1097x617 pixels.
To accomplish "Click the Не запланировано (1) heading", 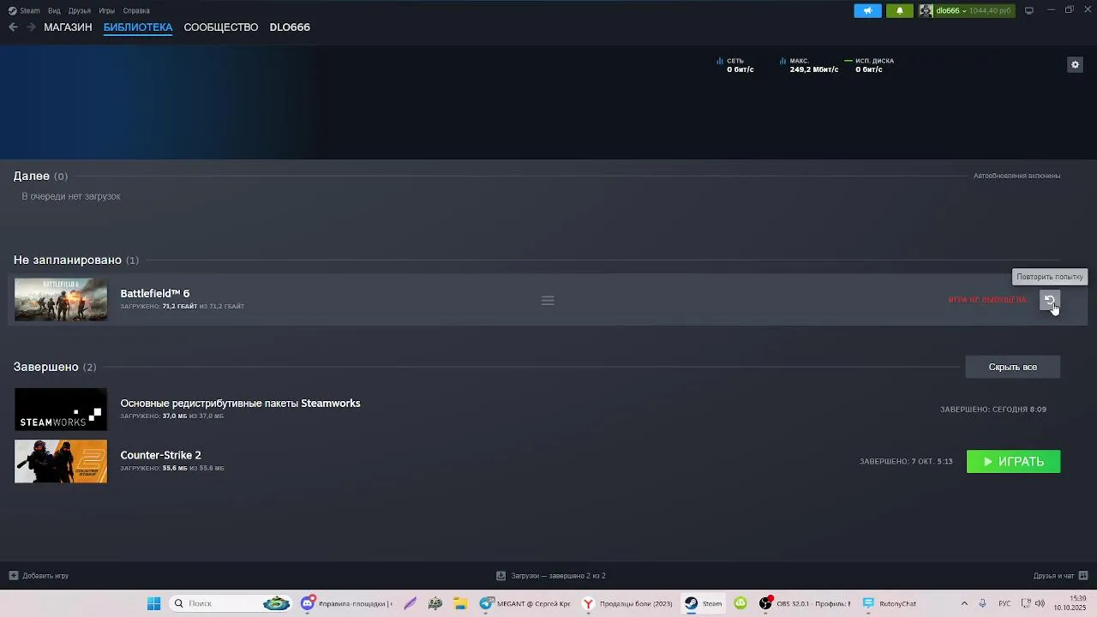I will (x=75, y=260).
